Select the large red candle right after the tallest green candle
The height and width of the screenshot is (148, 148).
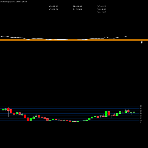click(x=109, y=113)
